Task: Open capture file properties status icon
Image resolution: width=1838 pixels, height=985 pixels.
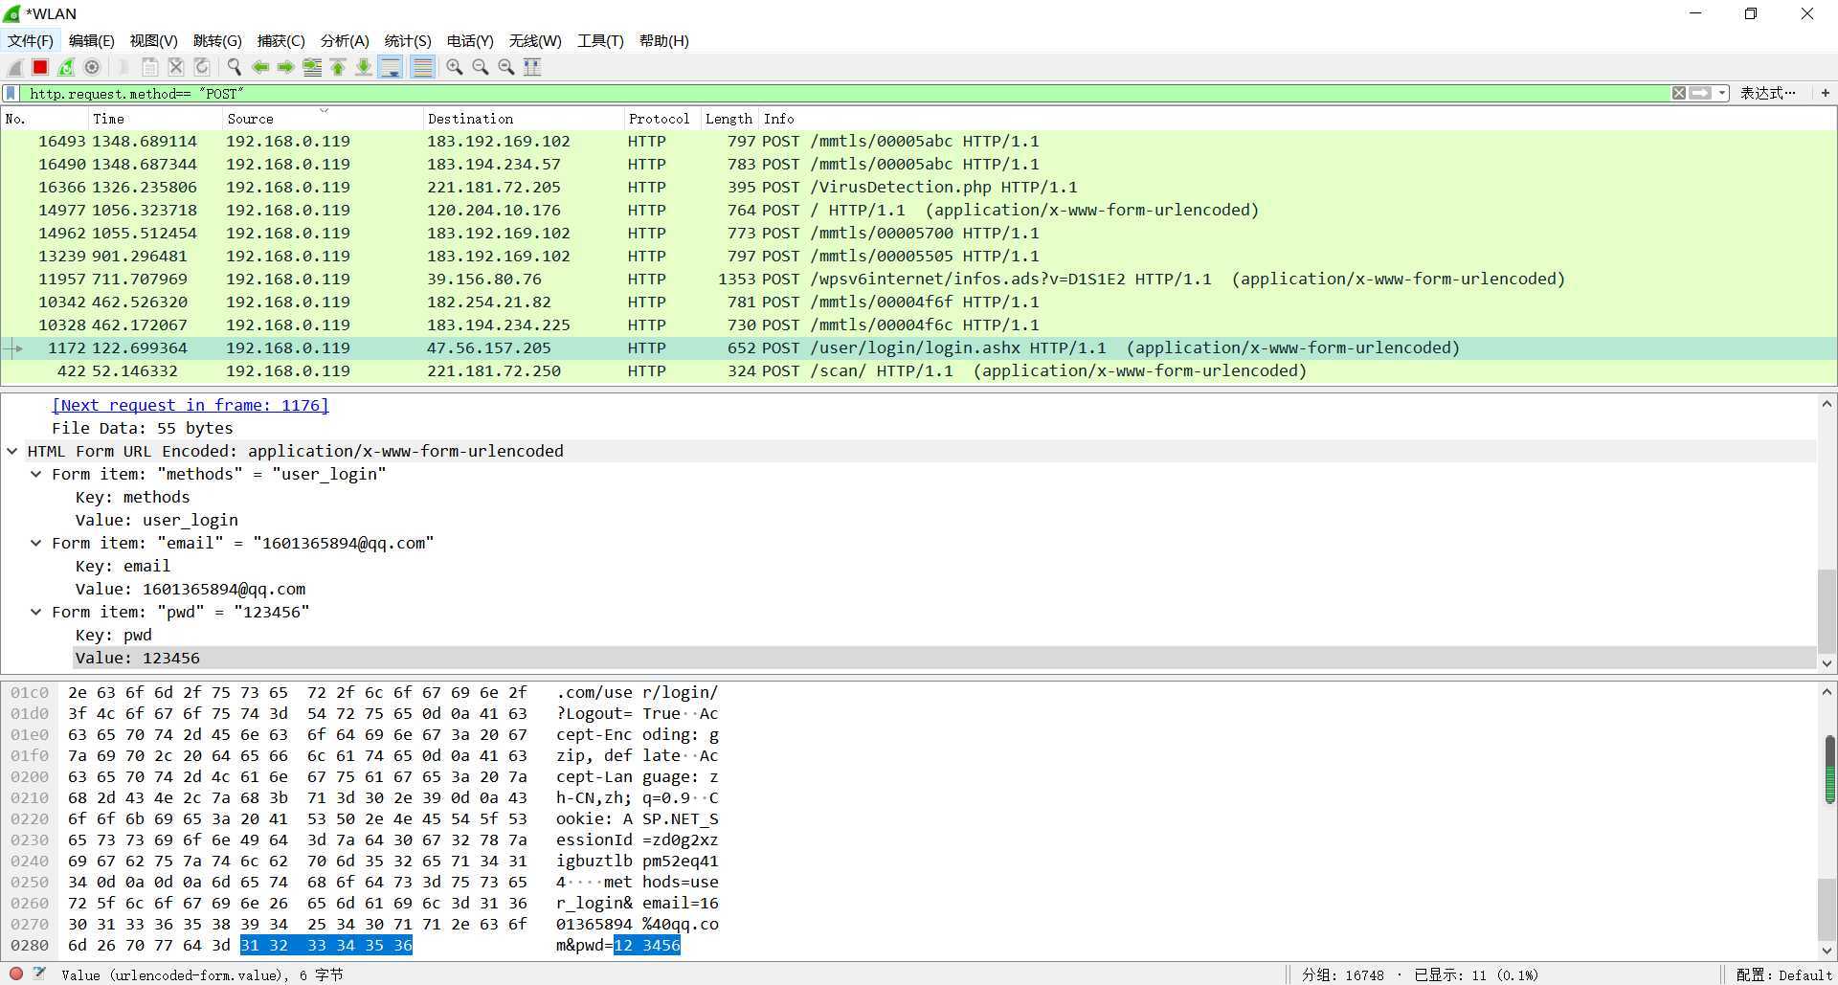Action: (x=39, y=974)
